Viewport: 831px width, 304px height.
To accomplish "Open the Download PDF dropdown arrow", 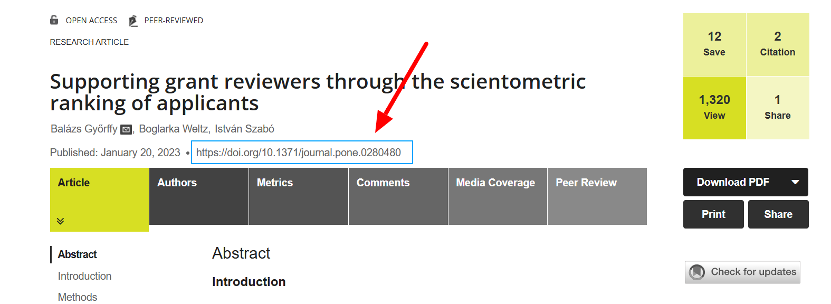I will 795,182.
